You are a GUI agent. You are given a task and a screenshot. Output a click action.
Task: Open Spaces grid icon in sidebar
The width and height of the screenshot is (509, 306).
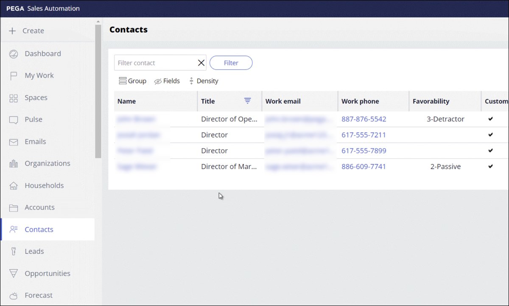[14, 98]
